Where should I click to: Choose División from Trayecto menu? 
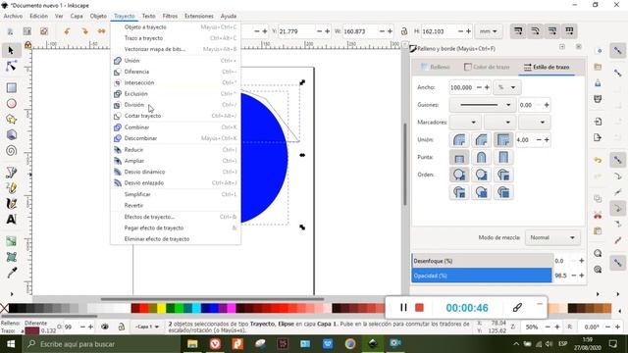(176, 105)
